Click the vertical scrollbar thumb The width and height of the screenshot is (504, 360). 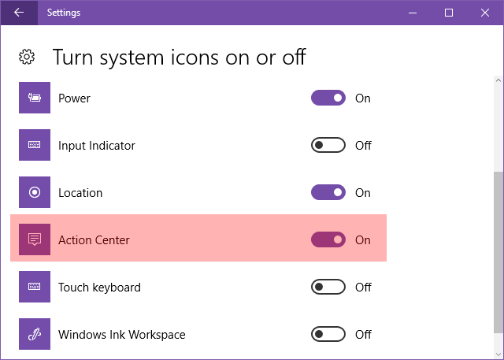click(498, 252)
